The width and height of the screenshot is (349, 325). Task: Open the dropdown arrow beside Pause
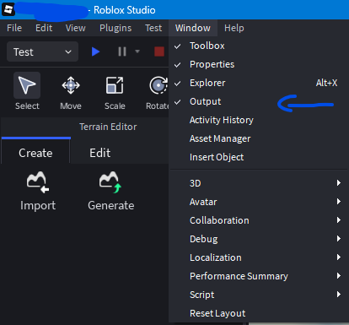tap(137, 51)
